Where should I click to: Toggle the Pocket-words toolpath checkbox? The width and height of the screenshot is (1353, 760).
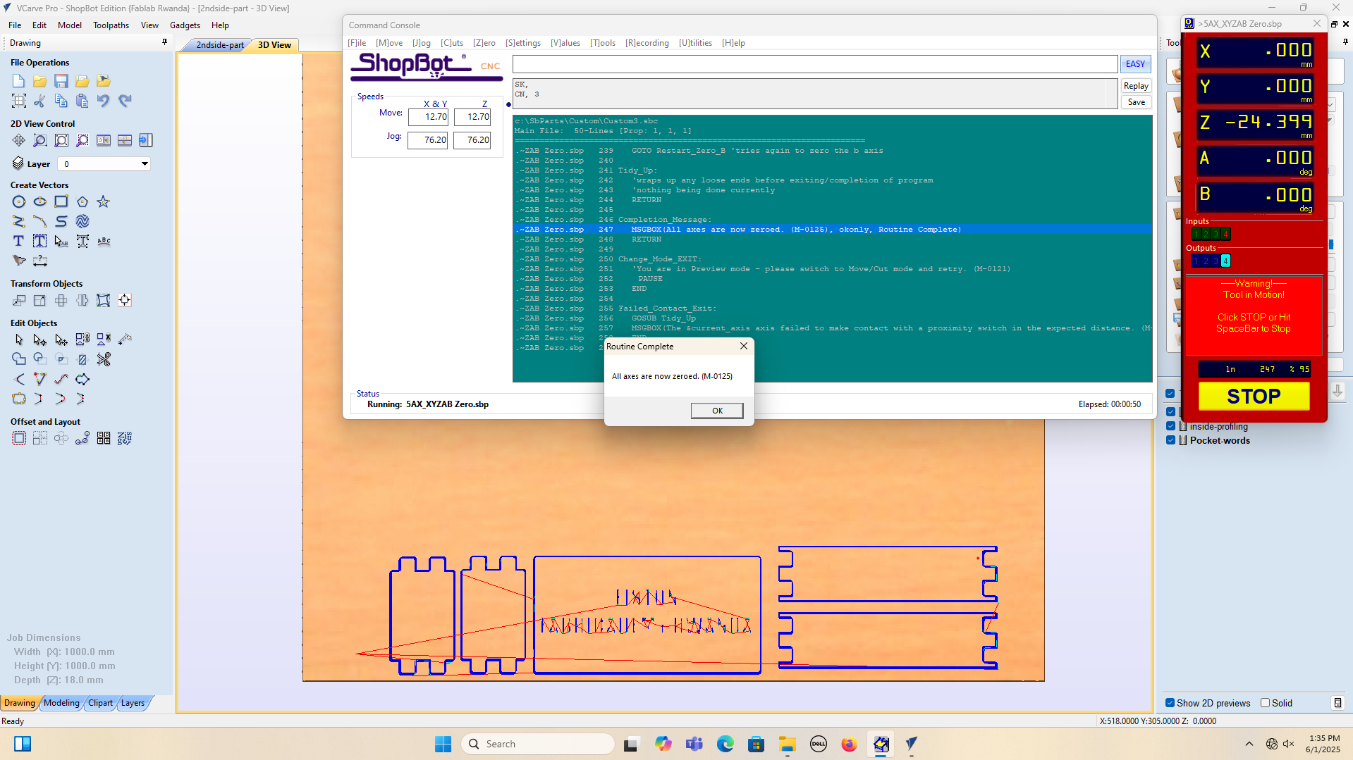click(1171, 440)
